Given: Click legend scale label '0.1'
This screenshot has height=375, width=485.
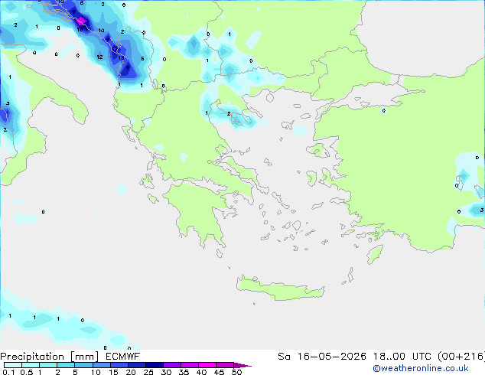Looking at the screenshot, I should coord(8,372).
